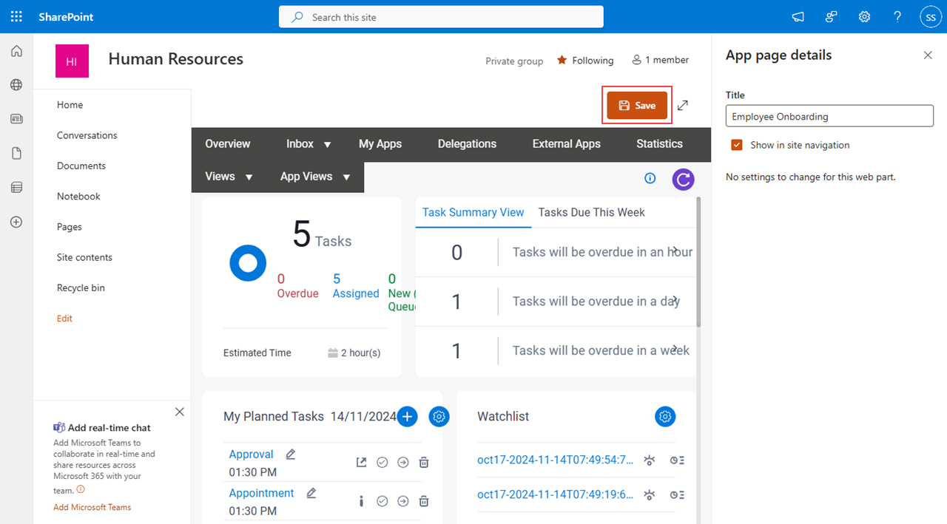Click the 1 member label
Screen dimensions: 947x524
coord(660,60)
